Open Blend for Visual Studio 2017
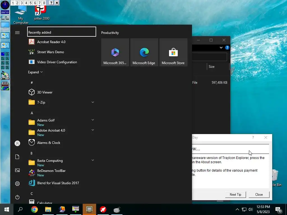 coord(62,183)
